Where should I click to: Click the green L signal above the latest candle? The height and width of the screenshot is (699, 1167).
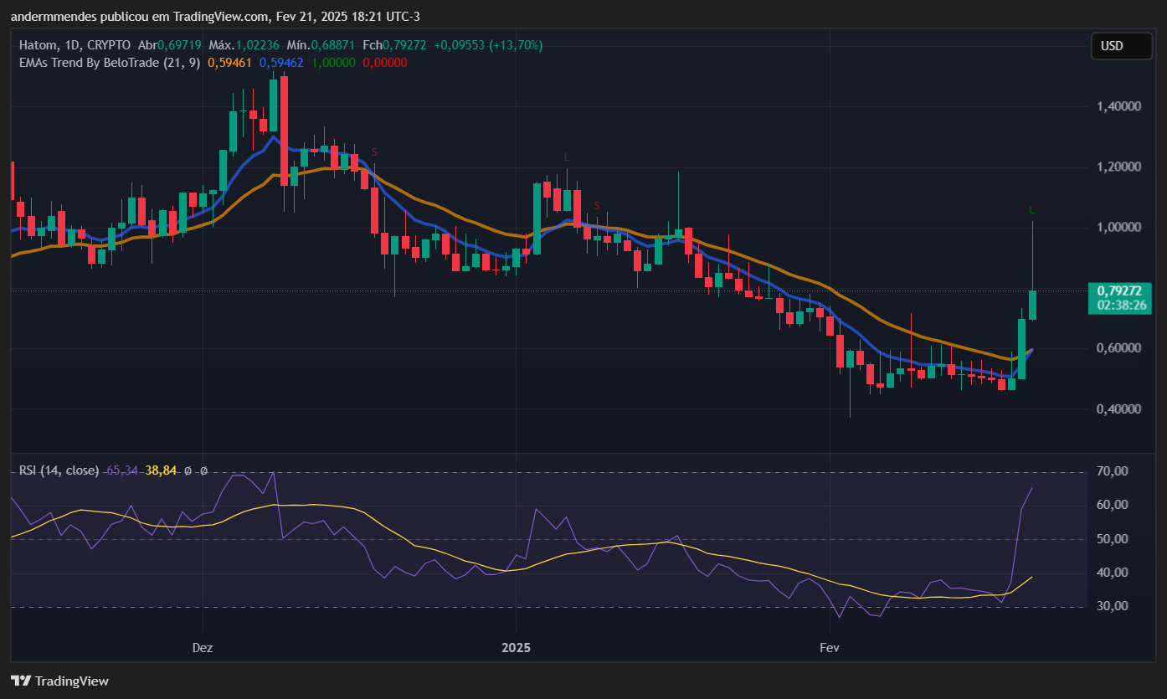pyautogui.click(x=1032, y=209)
